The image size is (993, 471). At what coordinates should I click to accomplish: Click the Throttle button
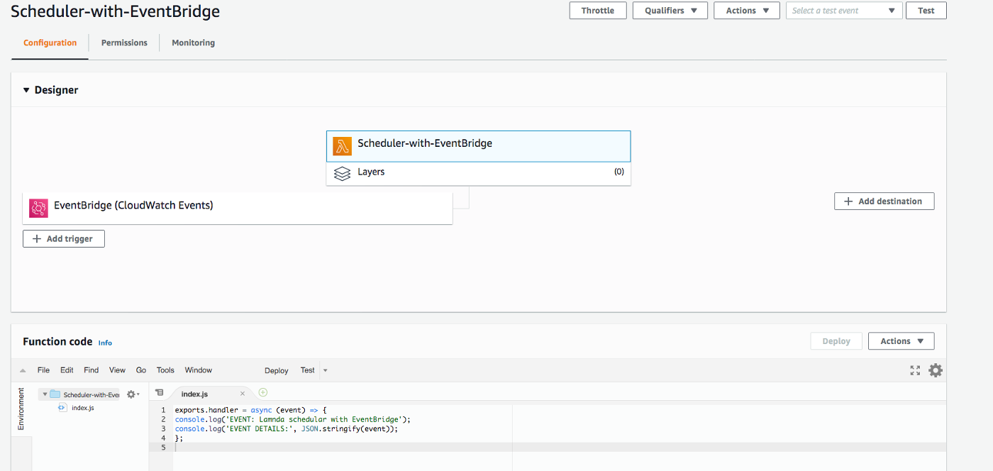(597, 10)
